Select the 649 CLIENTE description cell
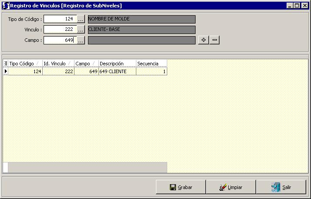The image size is (311, 199). [x=117, y=71]
